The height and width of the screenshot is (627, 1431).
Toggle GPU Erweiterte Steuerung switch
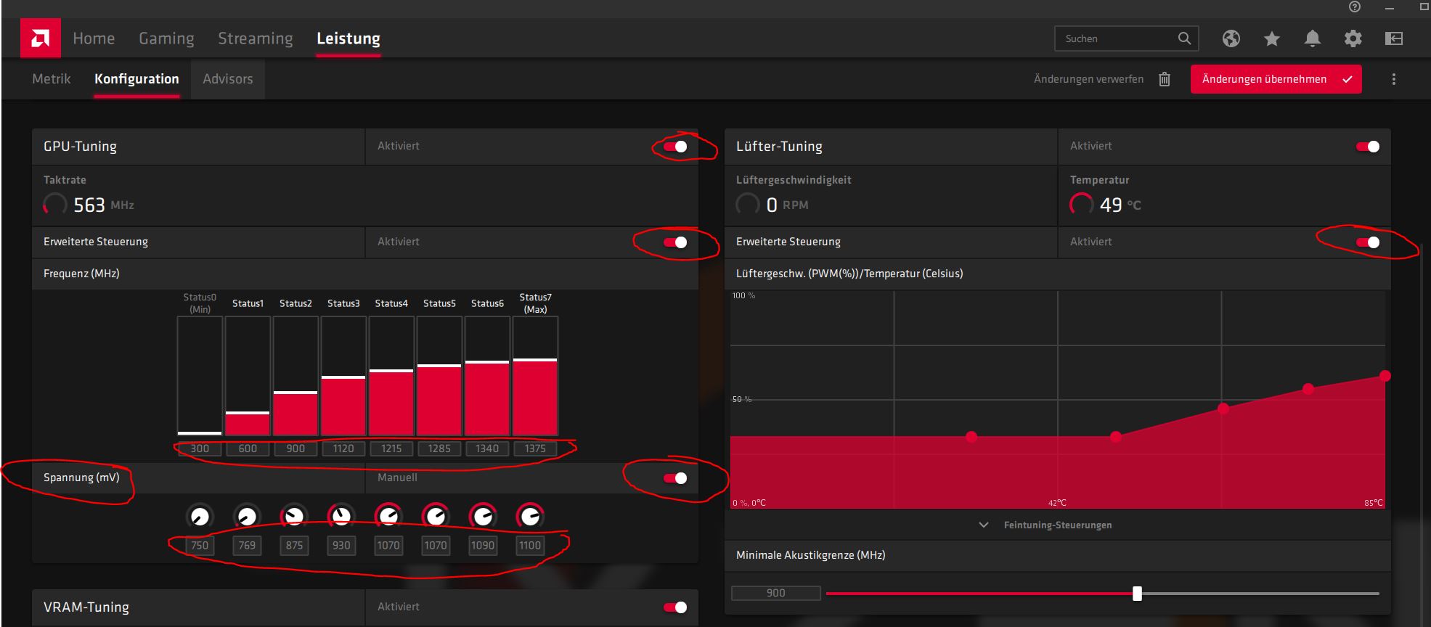pos(675,242)
